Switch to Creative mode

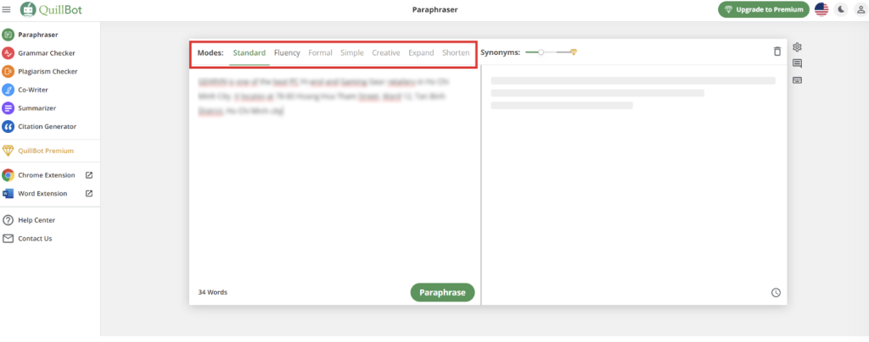click(386, 53)
